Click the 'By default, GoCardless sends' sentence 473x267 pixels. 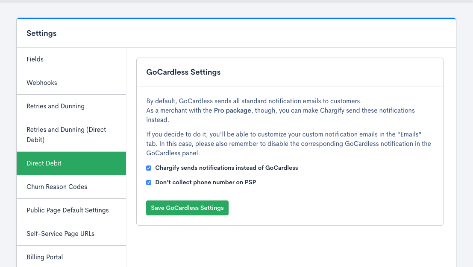tap(254, 101)
